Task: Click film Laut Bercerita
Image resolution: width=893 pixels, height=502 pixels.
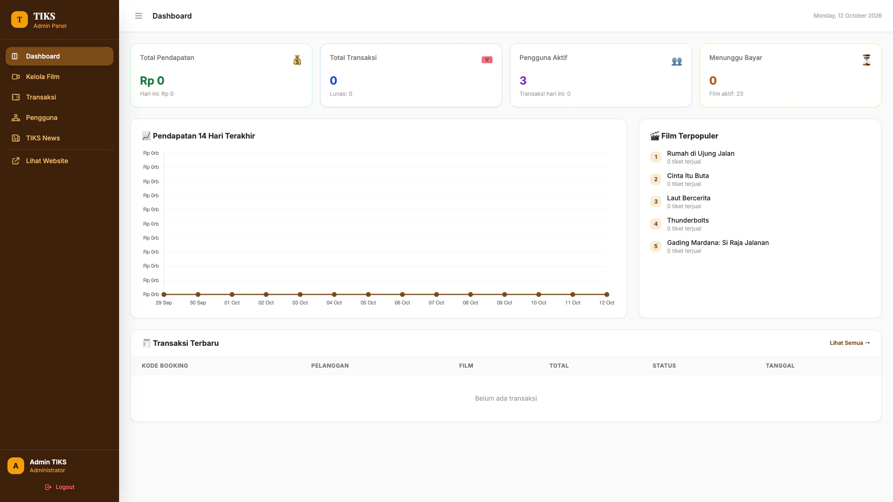Action: click(688, 198)
